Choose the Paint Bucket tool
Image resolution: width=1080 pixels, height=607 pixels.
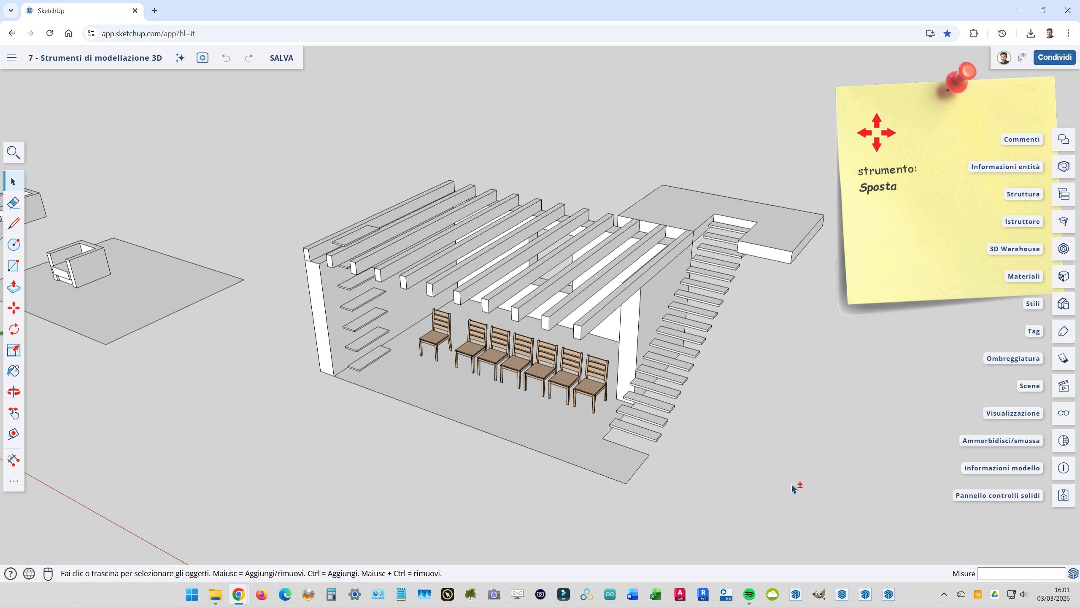click(13, 371)
